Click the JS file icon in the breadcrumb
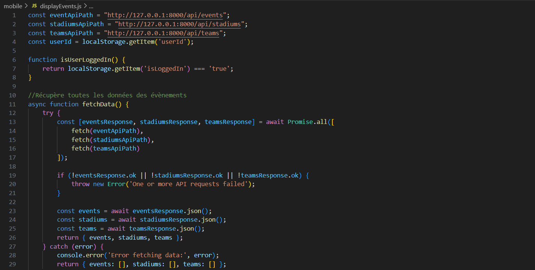Image resolution: width=535 pixels, height=270 pixels. [x=34, y=6]
